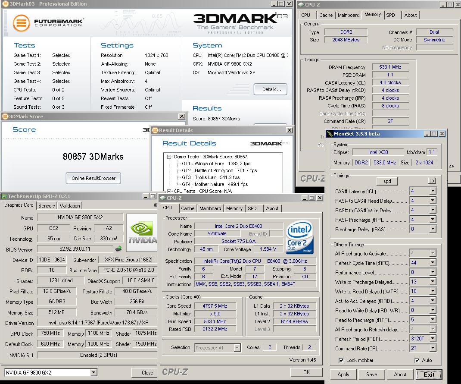
Task: Click Save in MemSet
Action: pos(372,375)
